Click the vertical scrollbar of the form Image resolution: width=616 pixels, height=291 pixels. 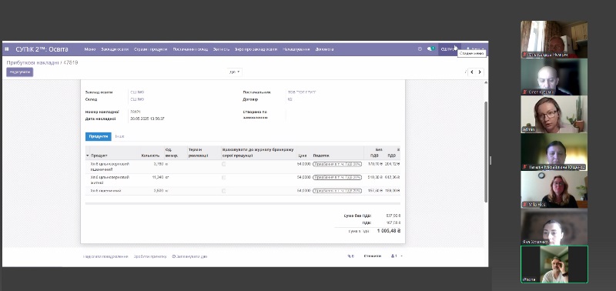click(x=486, y=151)
